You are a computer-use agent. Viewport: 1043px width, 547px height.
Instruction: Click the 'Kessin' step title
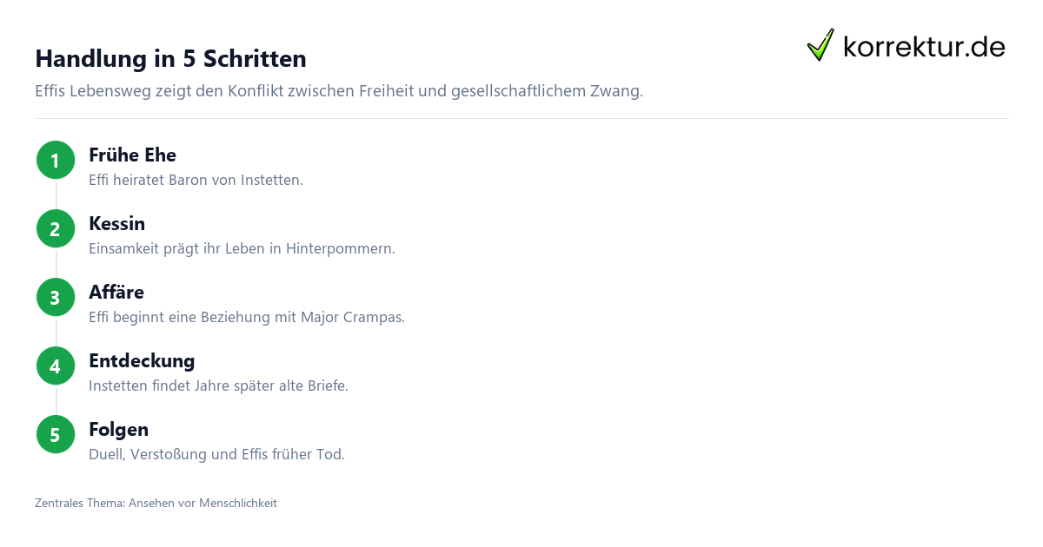[116, 224]
